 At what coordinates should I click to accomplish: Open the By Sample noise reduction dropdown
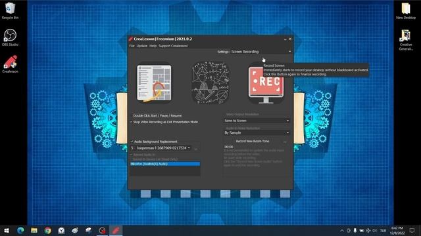(x=257, y=132)
